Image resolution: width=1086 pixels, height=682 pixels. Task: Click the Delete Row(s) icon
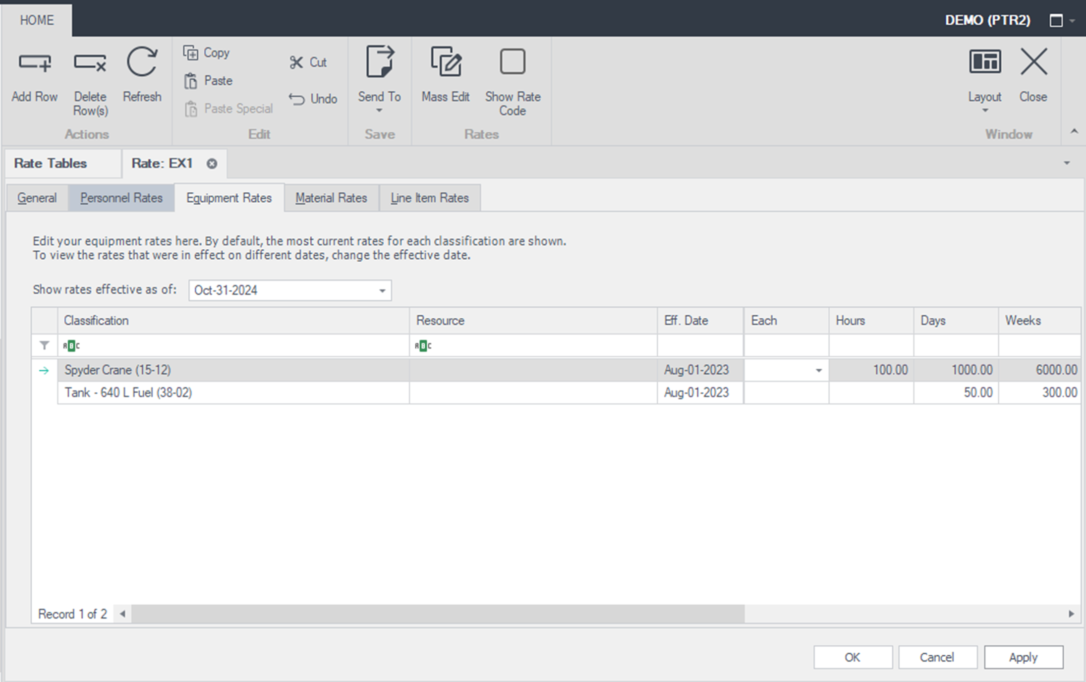90,63
